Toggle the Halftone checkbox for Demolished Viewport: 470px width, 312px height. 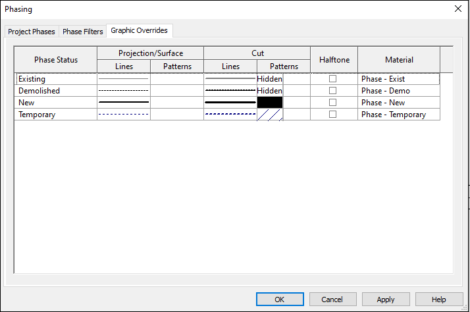(332, 91)
